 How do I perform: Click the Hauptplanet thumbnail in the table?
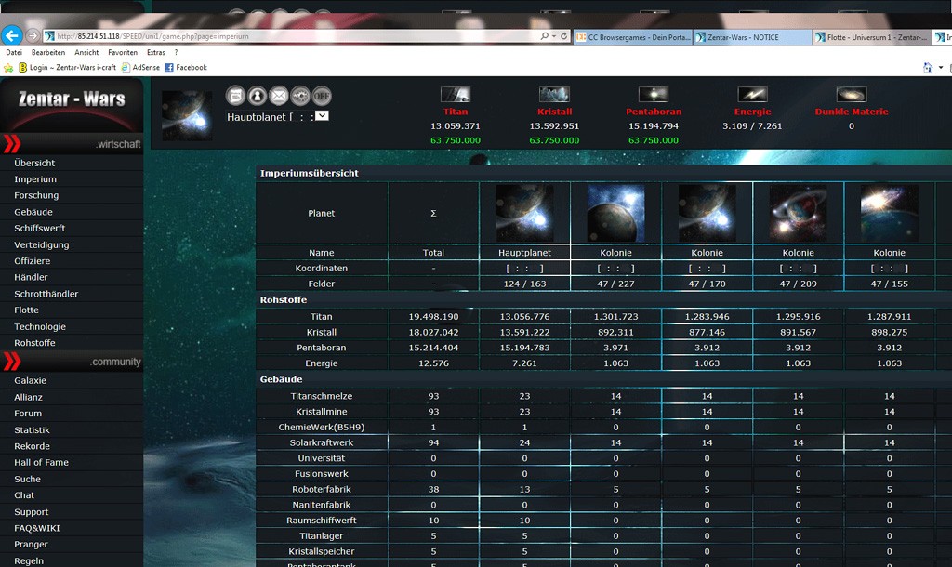pos(524,213)
